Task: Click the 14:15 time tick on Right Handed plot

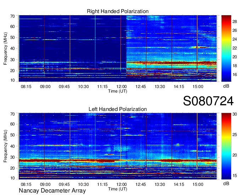Action: (179, 87)
